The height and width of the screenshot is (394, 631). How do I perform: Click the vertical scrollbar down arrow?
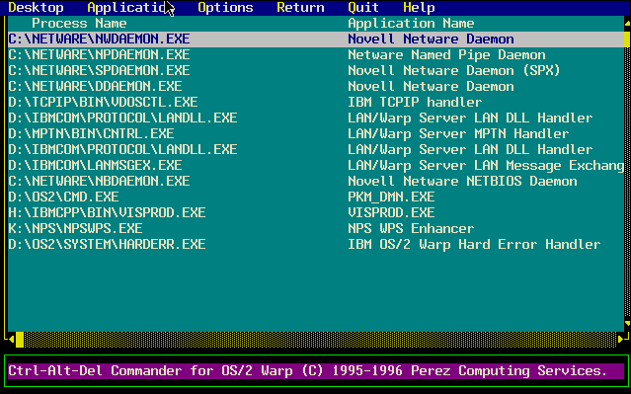[627, 323]
